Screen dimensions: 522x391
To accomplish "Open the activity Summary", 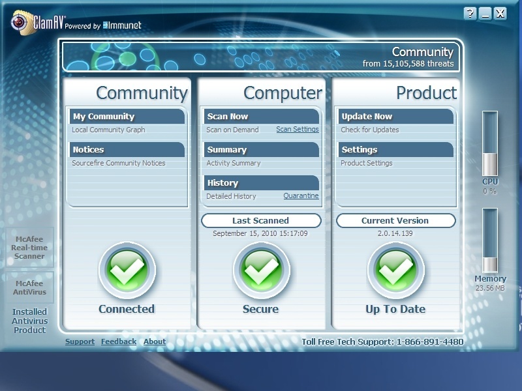I will [262, 150].
